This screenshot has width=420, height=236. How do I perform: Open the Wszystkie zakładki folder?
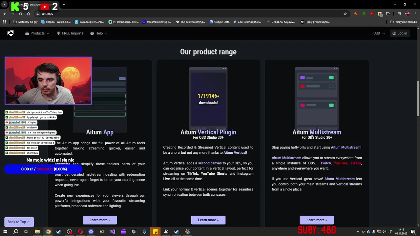(x=404, y=22)
